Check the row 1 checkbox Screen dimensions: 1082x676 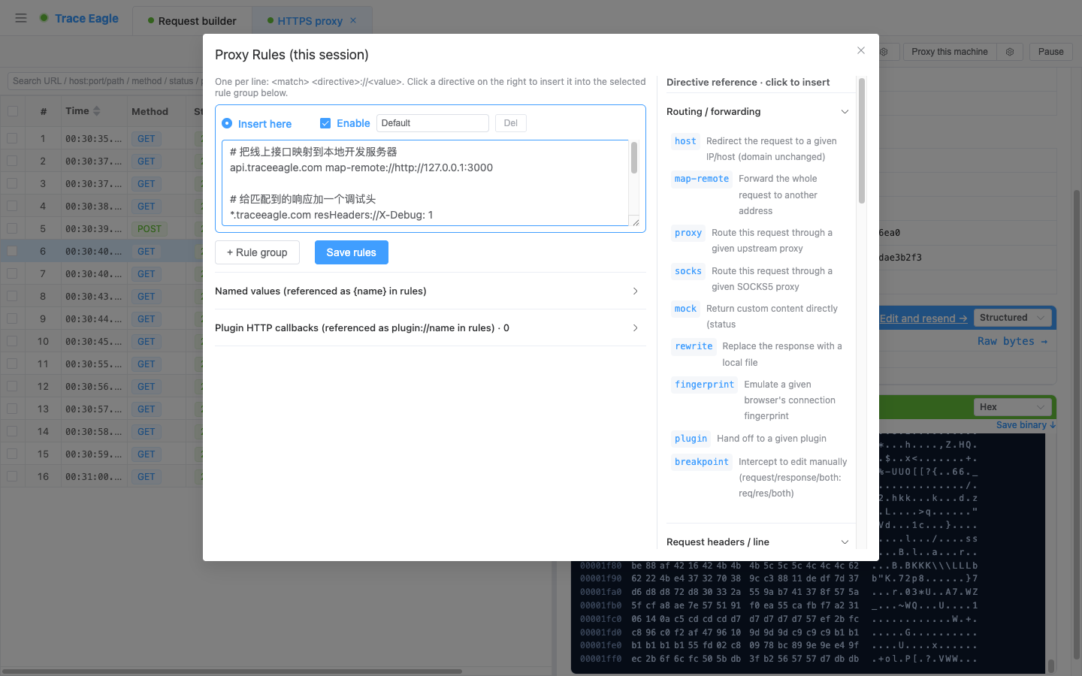[12, 138]
